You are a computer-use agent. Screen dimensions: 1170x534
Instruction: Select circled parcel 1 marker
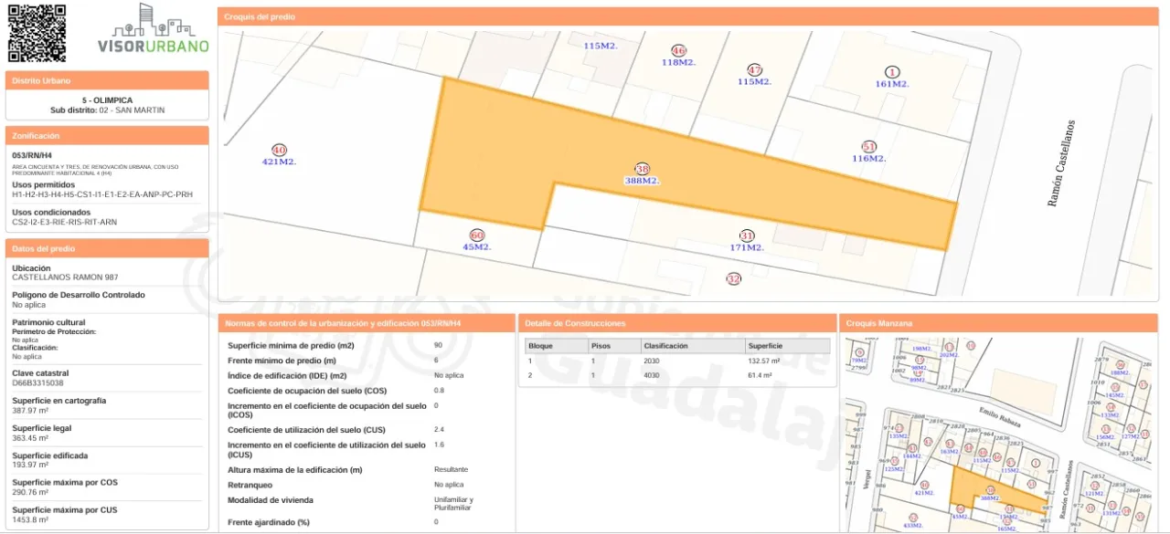pyautogui.click(x=892, y=72)
